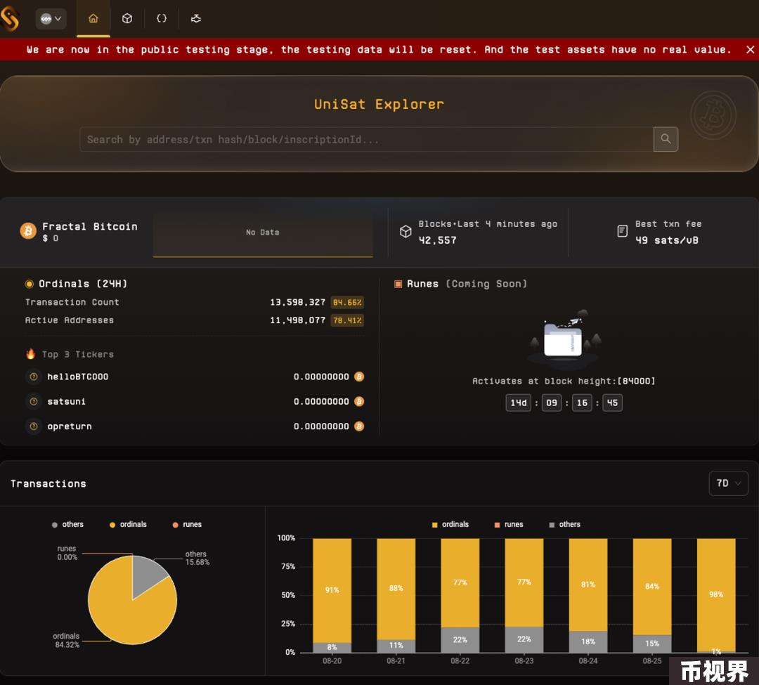The height and width of the screenshot is (685, 759).
Task: Click the Fractal Bitcoin label
Action: [89, 226]
